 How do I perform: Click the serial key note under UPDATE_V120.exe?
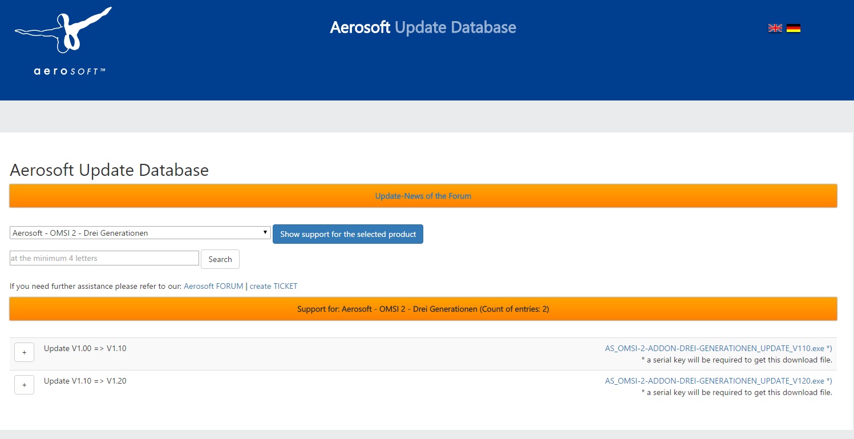coord(736,392)
